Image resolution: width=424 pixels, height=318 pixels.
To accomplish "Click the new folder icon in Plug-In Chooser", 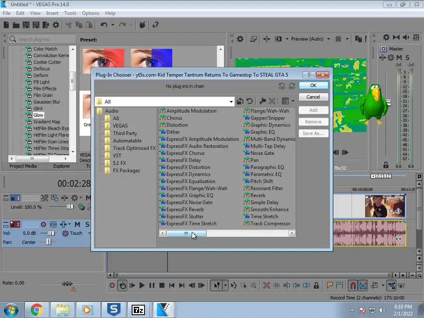I will coord(262,101).
